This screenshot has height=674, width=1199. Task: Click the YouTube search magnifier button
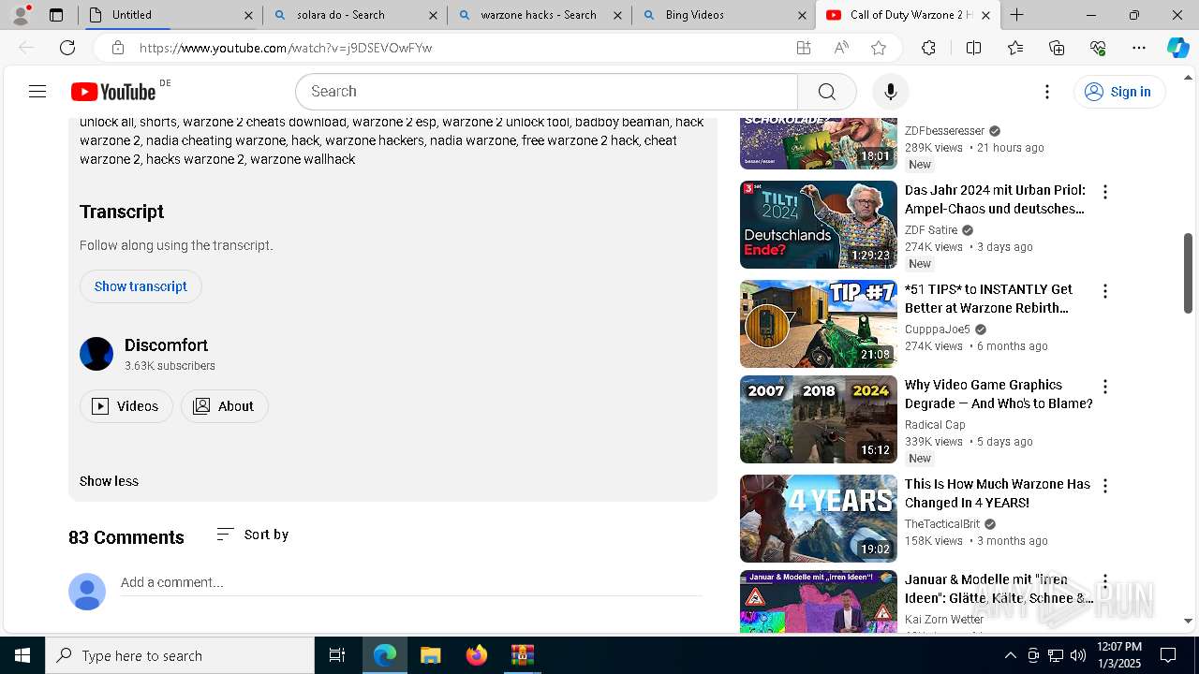coord(826,91)
